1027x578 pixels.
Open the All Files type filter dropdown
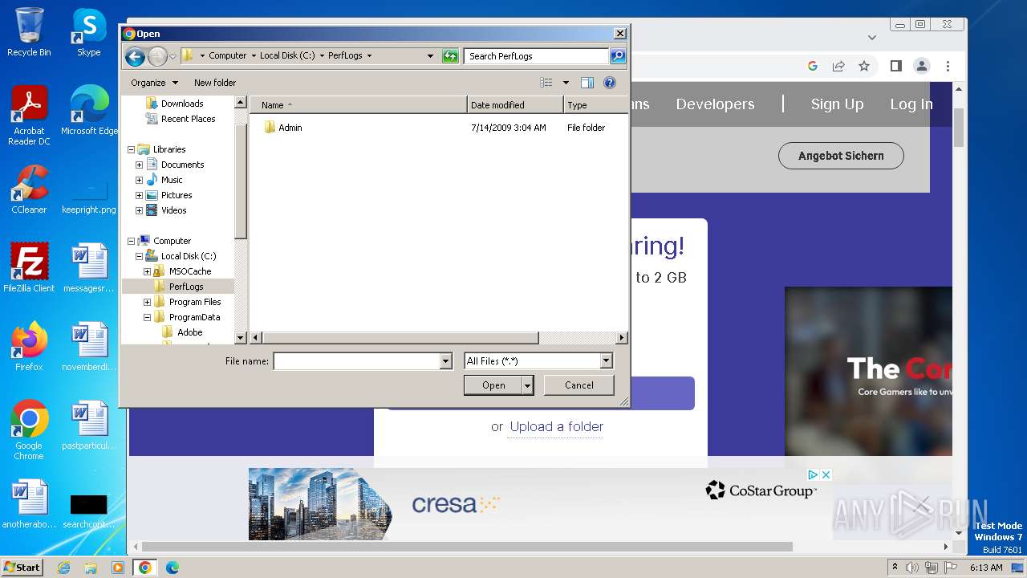click(607, 361)
